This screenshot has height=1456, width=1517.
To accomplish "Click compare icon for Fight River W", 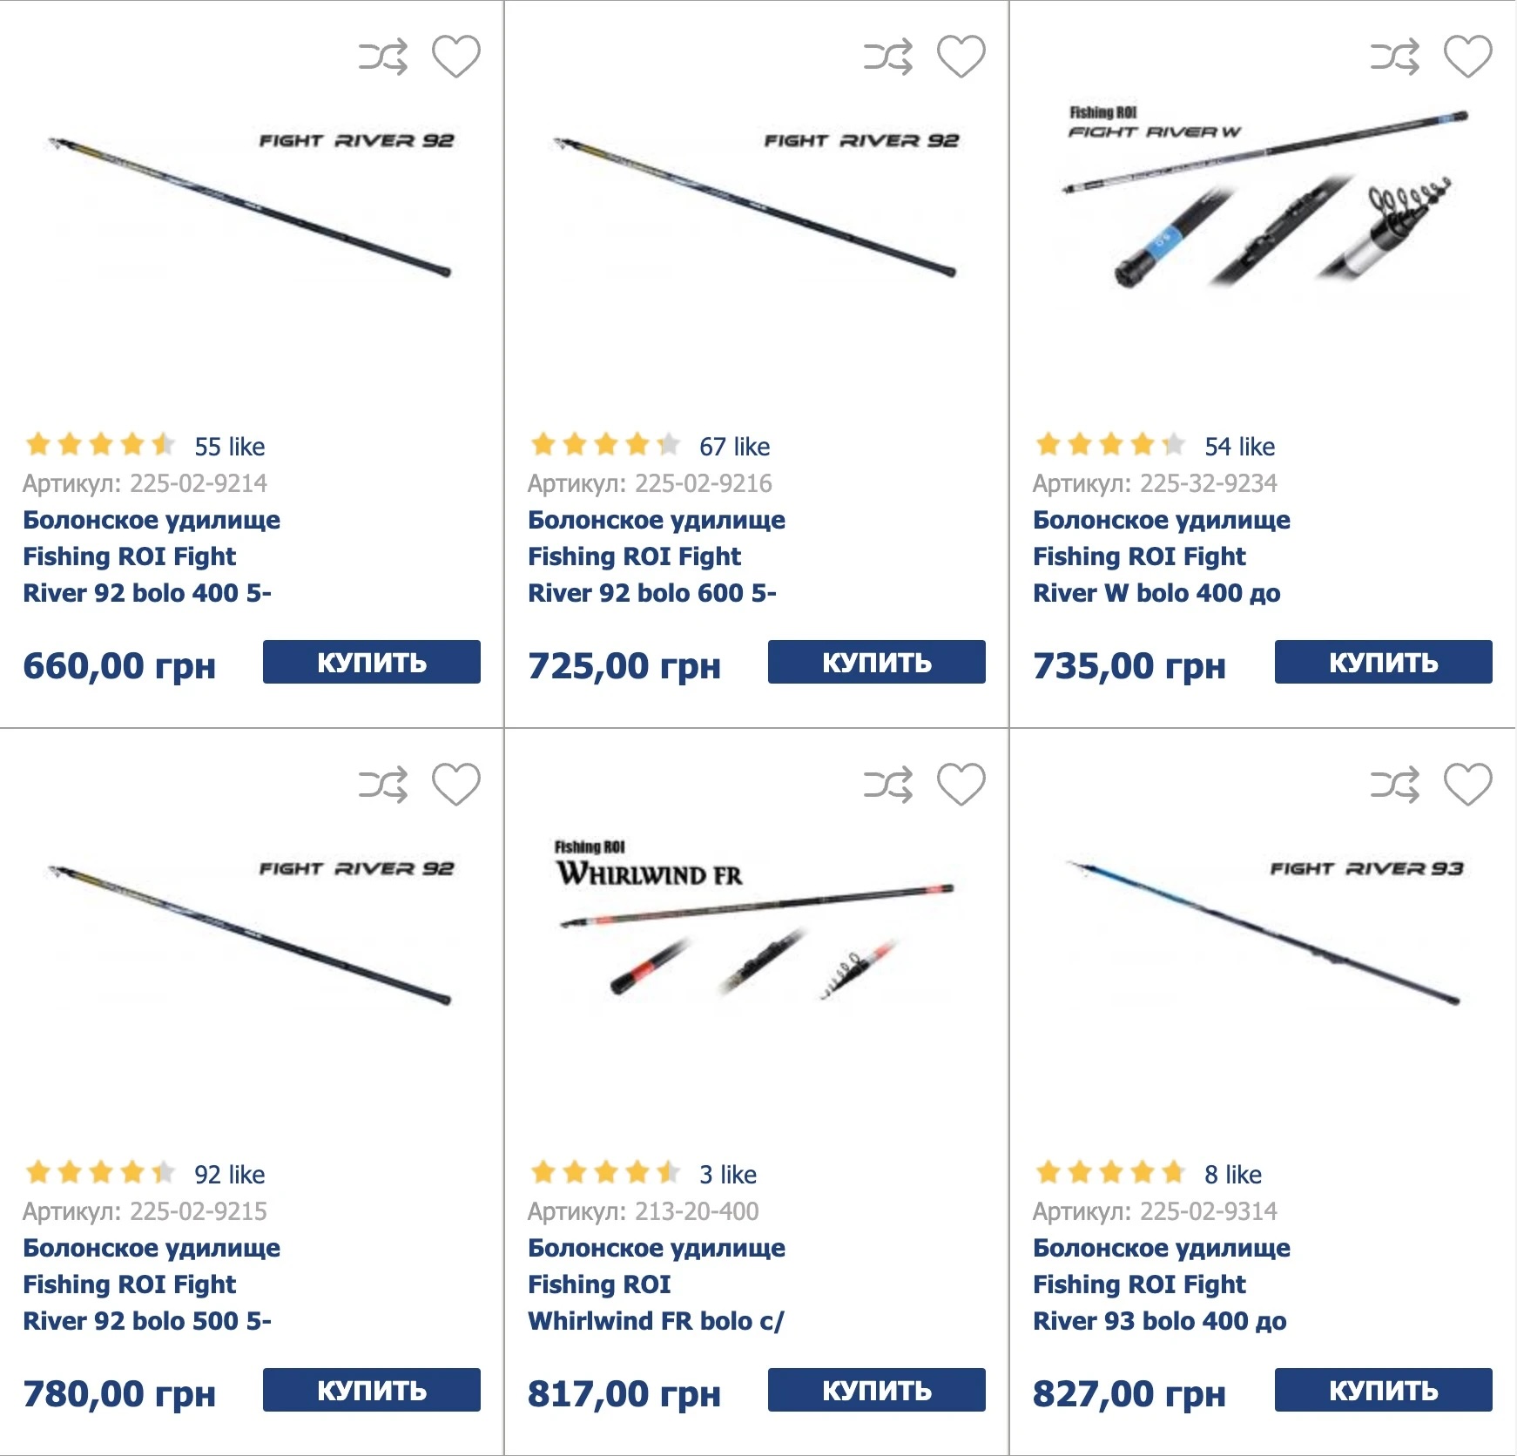I will pos(1395,57).
